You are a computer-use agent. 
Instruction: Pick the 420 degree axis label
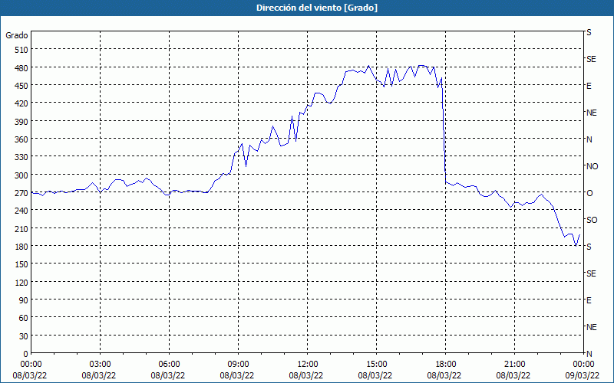[21, 103]
